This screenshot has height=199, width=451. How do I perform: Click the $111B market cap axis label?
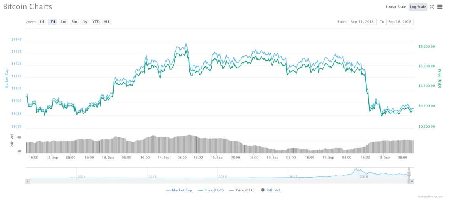tap(16, 76)
